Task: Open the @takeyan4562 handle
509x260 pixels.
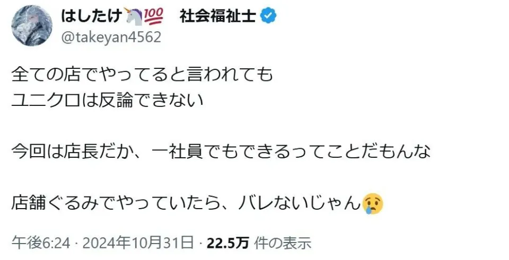Action: 111,38
